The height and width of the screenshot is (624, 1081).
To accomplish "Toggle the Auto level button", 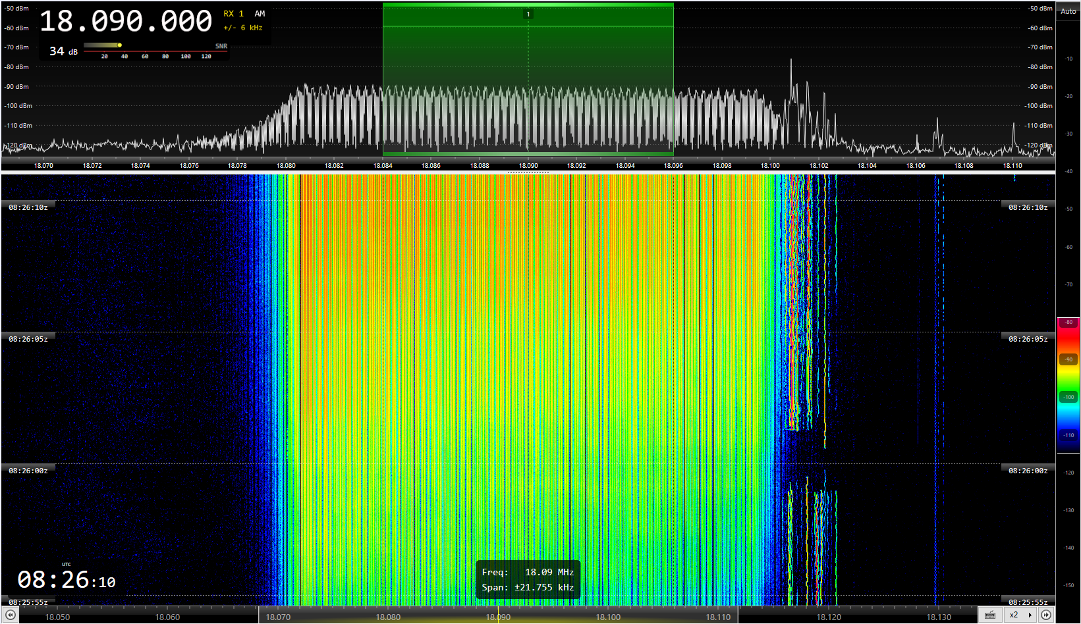I will pyautogui.click(x=1068, y=11).
